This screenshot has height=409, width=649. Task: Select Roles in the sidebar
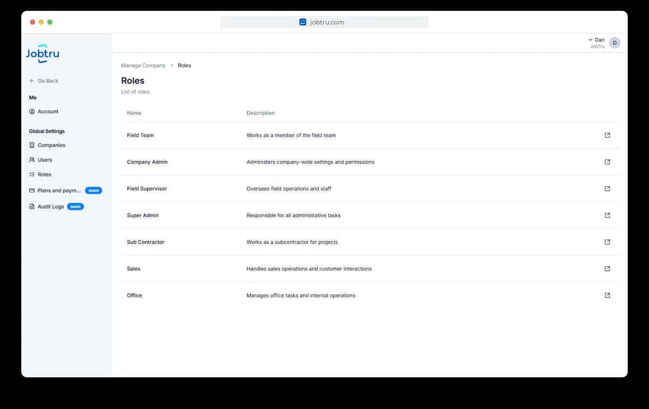pos(44,174)
